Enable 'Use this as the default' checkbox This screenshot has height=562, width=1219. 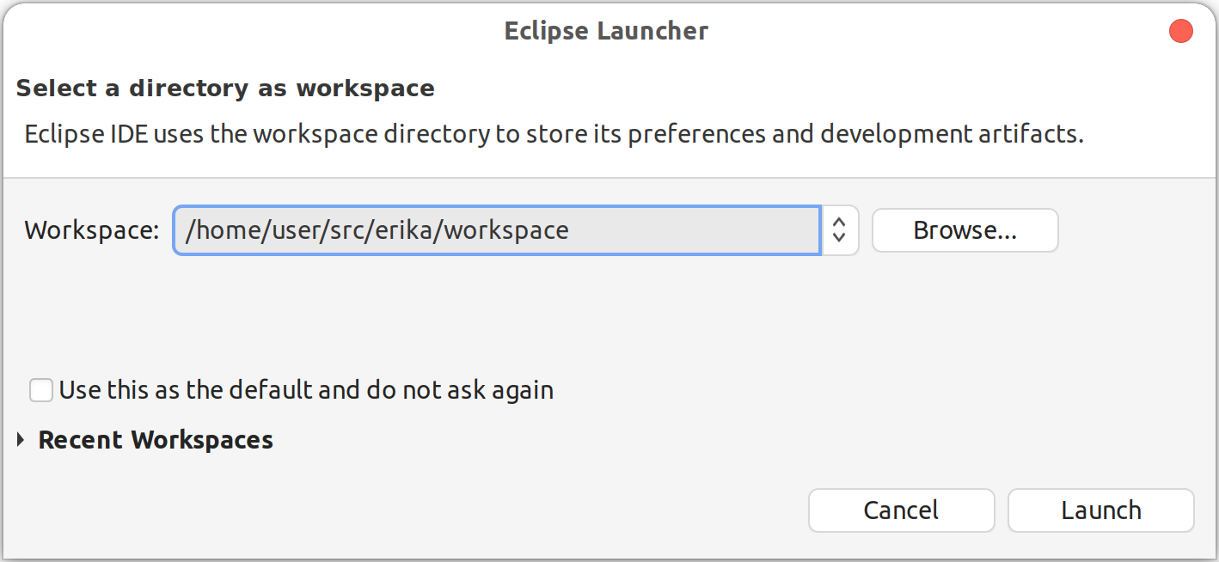click(41, 390)
